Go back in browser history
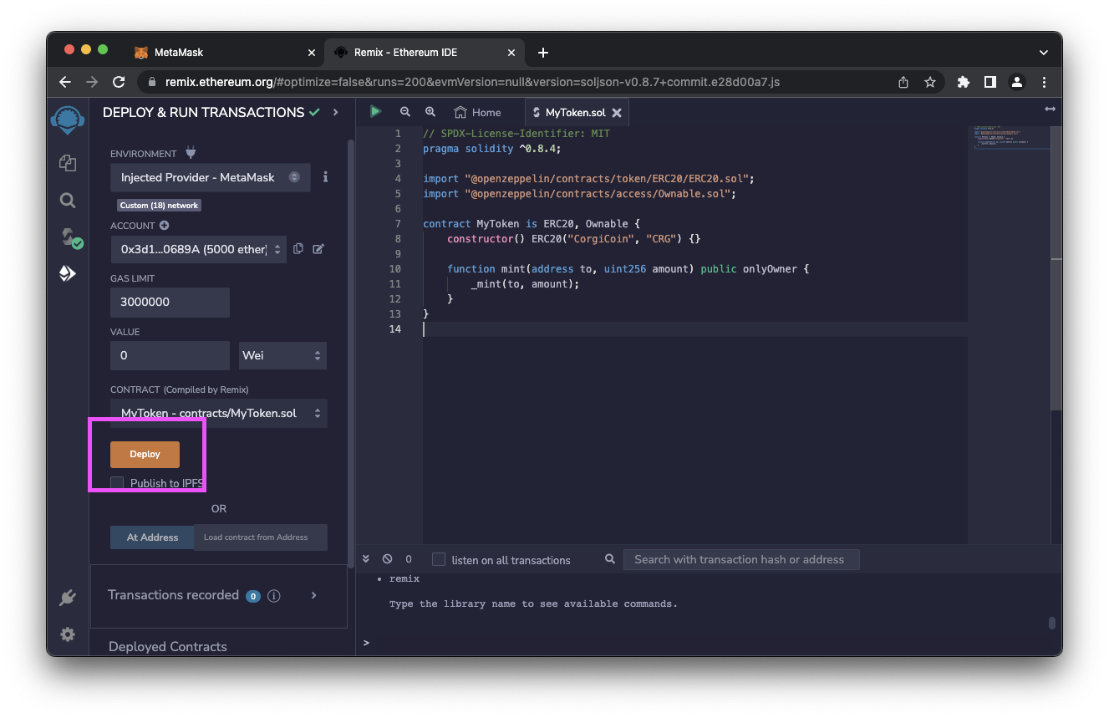 coord(65,82)
